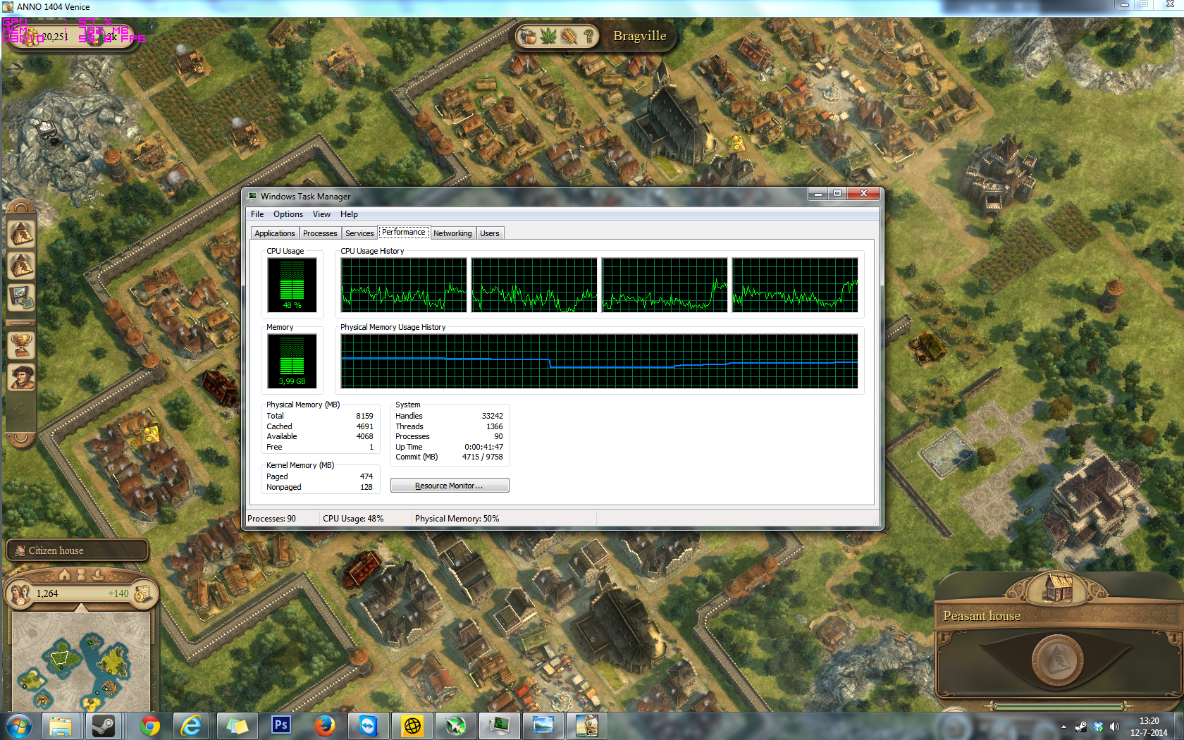Viewport: 1184px width, 740px height.
Task: Click the volume speaker icon in system tray
Action: tap(1114, 727)
